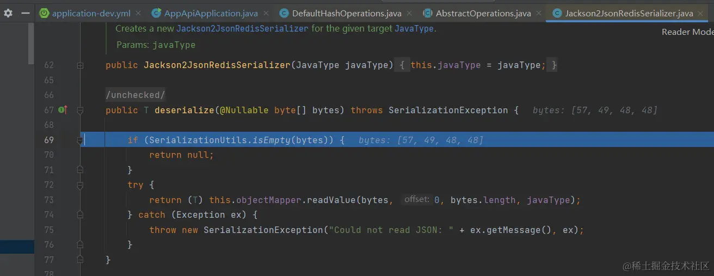Click the fold end marker on line 71

[x=80, y=170]
